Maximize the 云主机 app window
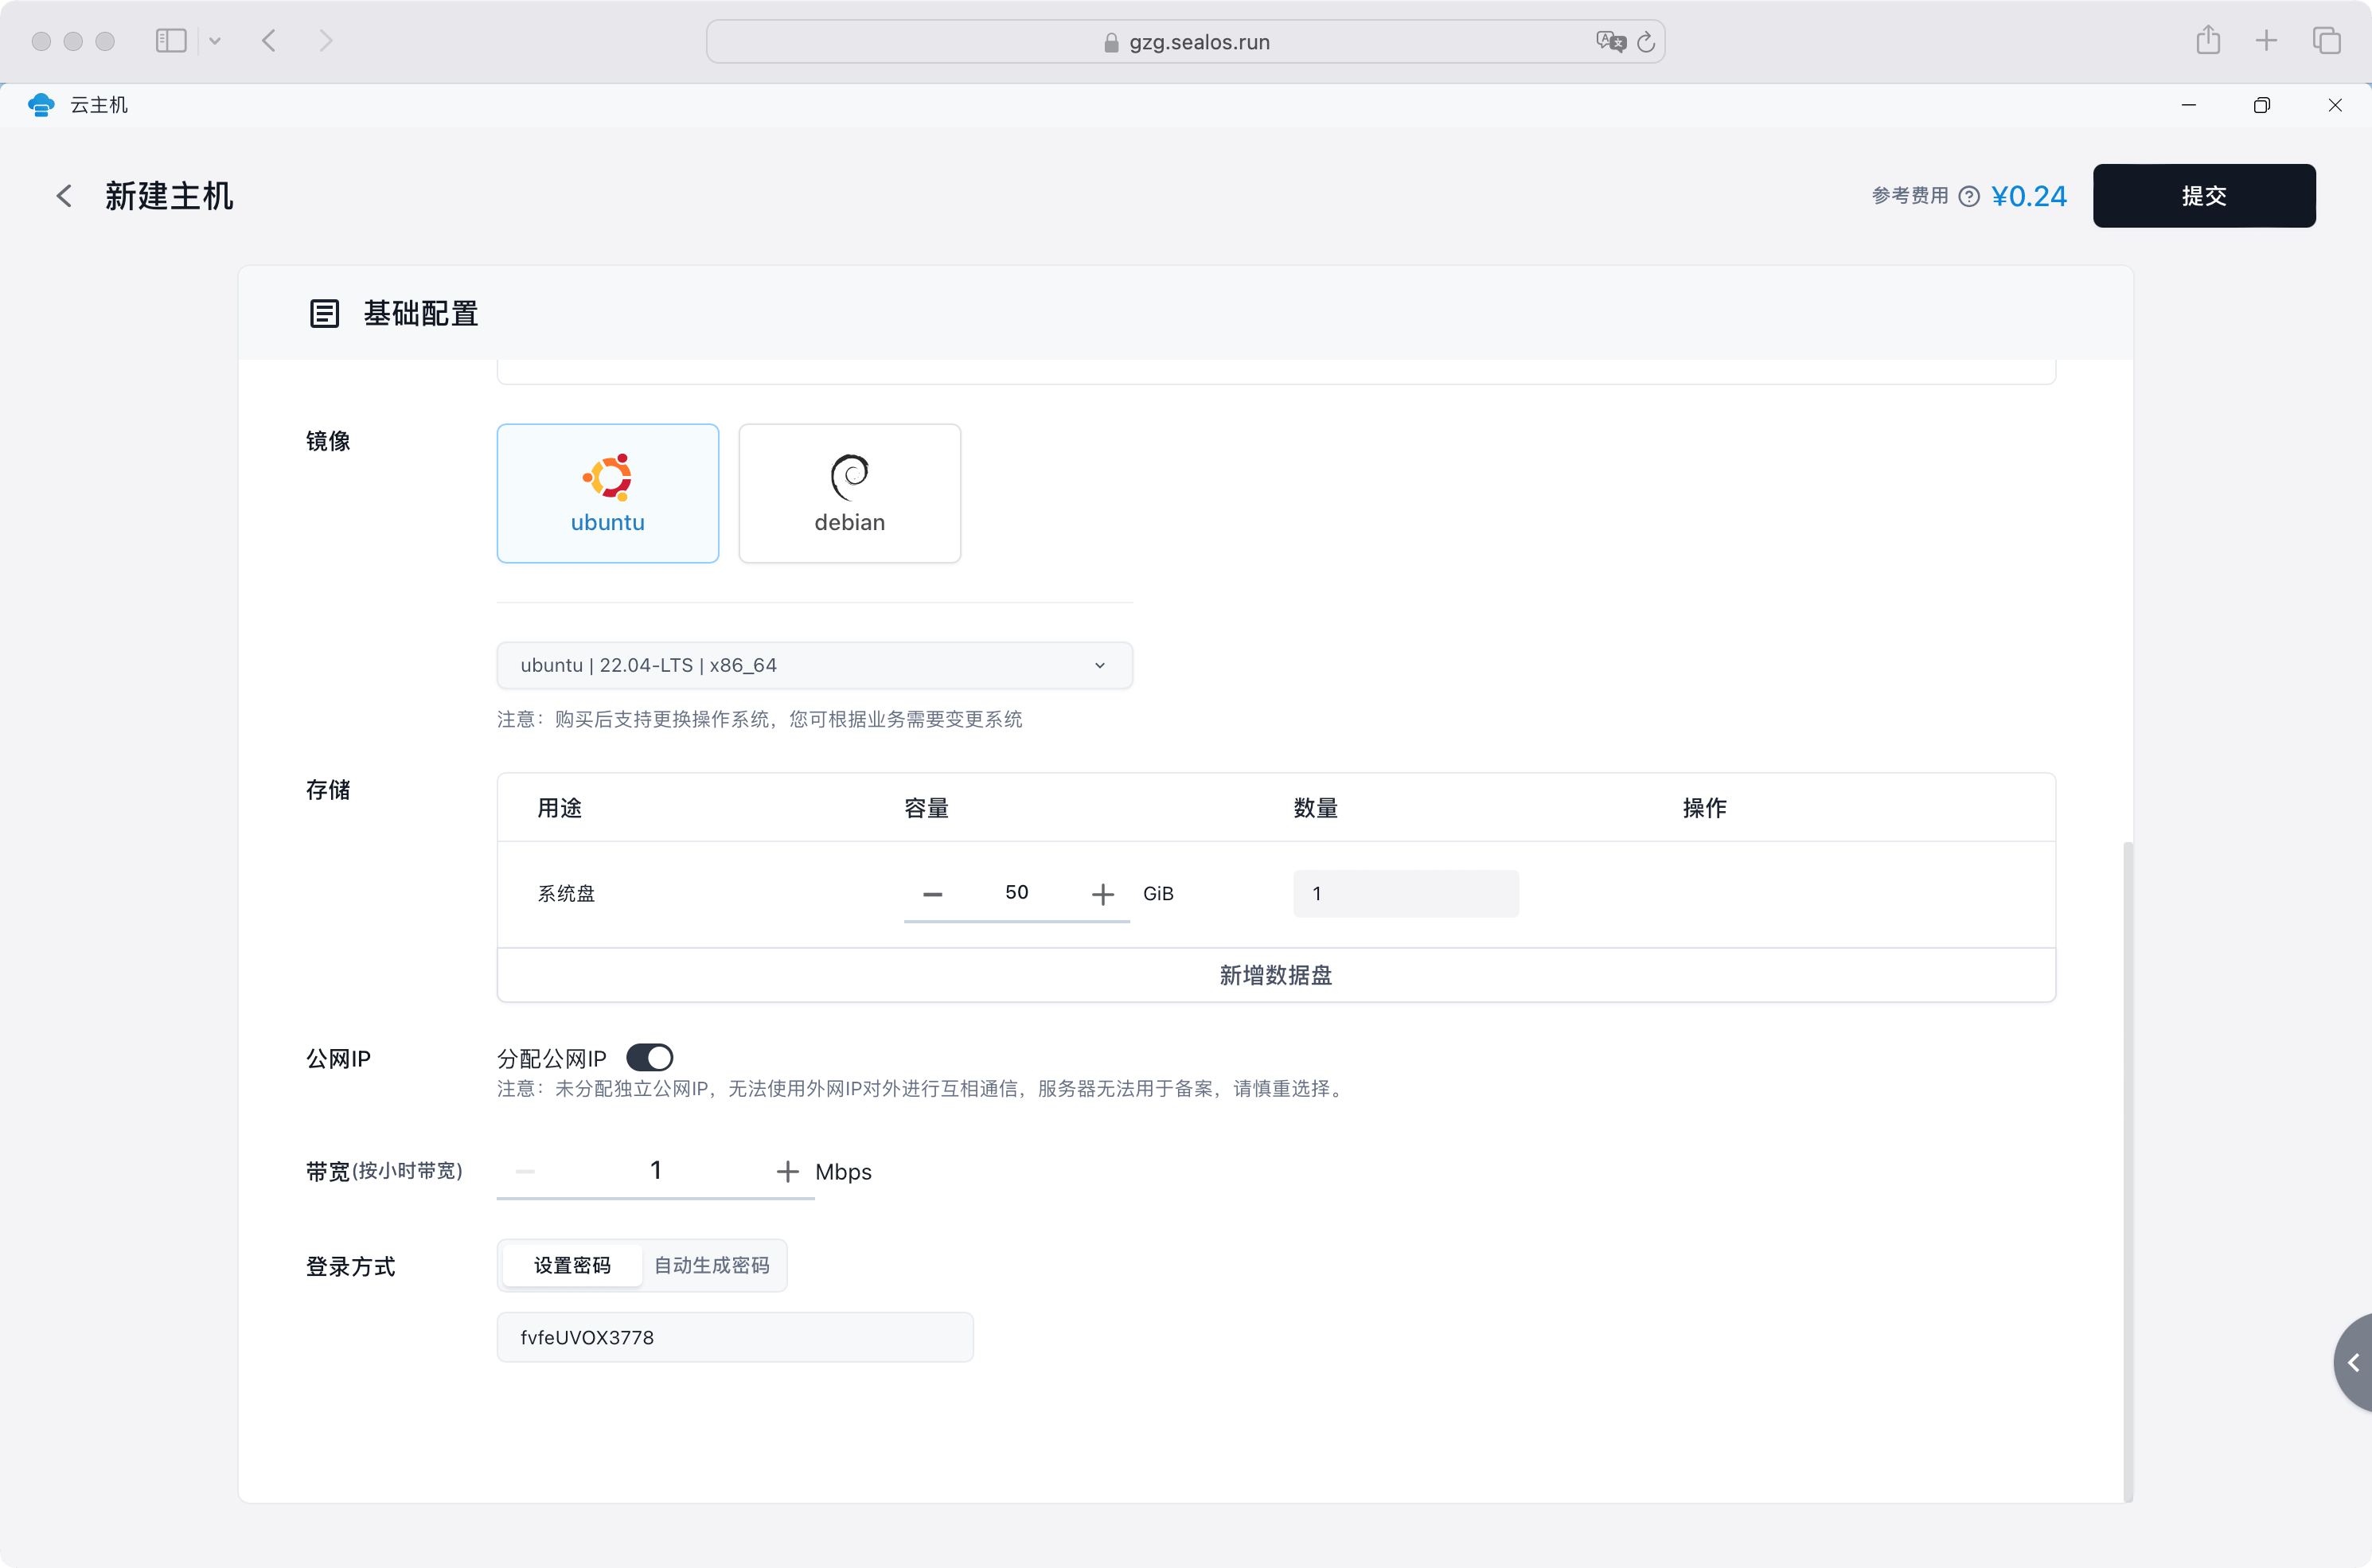This screenshot has height=1568, width=2372. 2262,105
